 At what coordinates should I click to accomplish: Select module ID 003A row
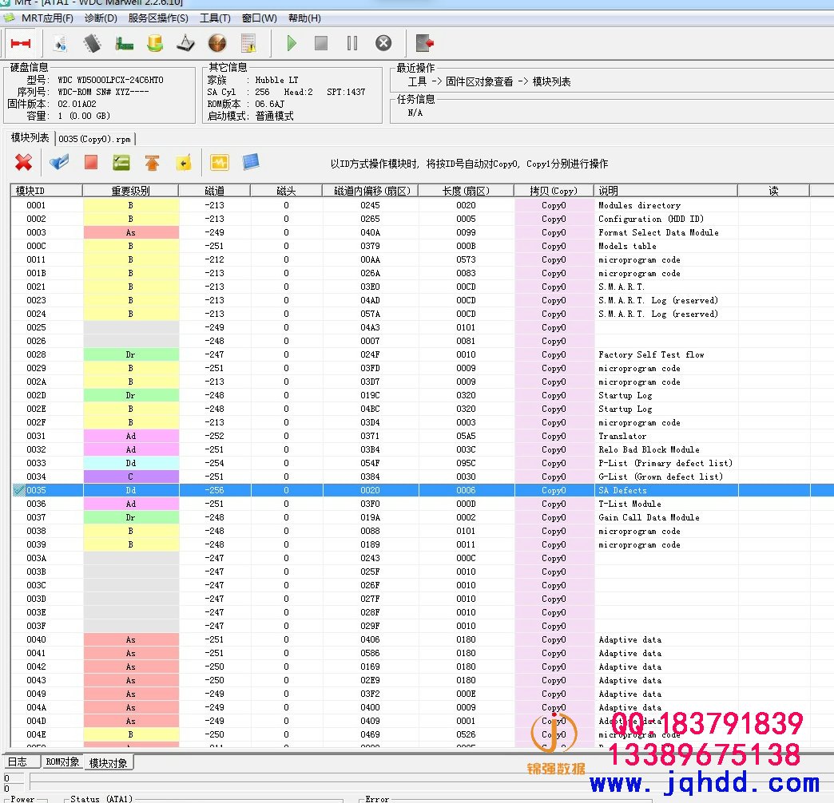[423, 558]
